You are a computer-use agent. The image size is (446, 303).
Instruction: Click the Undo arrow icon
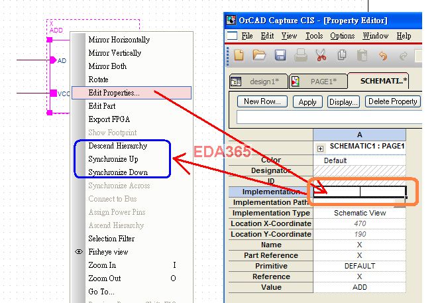(383, 56)
